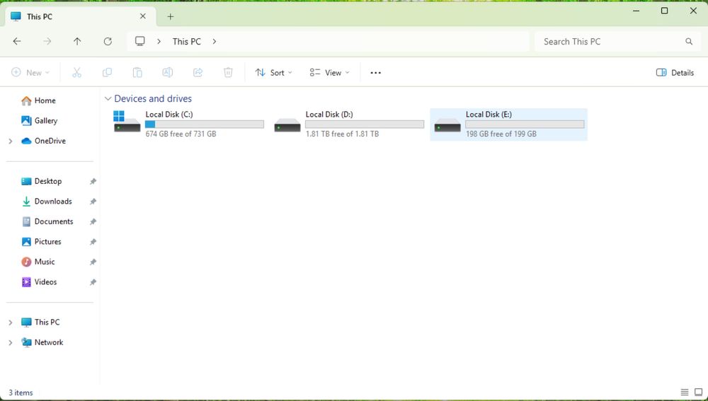
Task: Maximize the File Explorer window
Action: click(664, 11)
